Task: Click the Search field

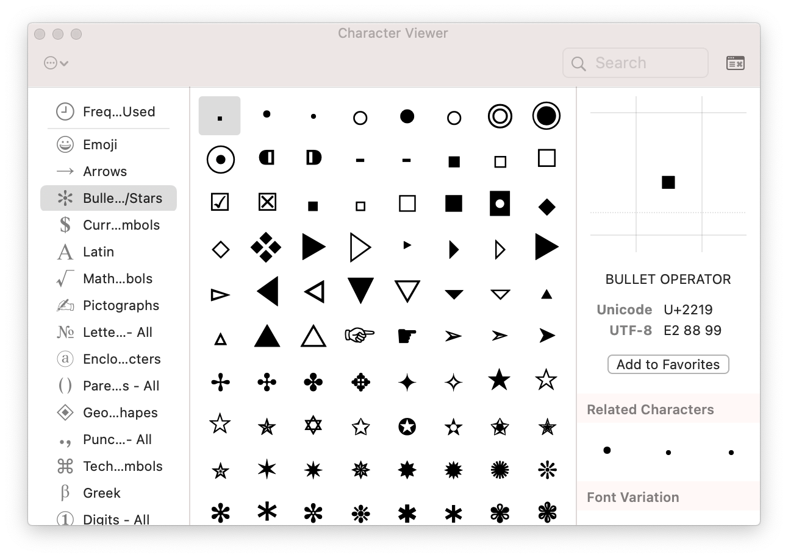Action: (635, 63)
